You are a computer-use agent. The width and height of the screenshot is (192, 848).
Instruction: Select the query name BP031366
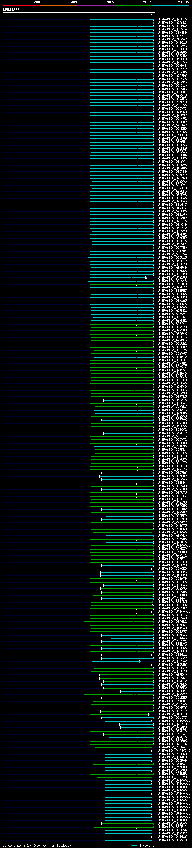11,10
